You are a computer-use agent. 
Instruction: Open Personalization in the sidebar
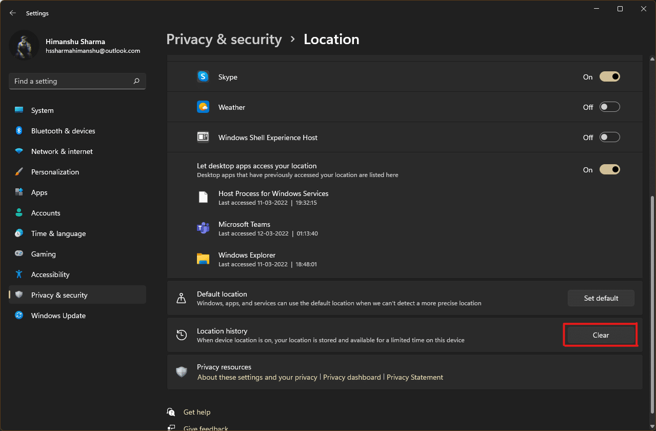point(77,172)
